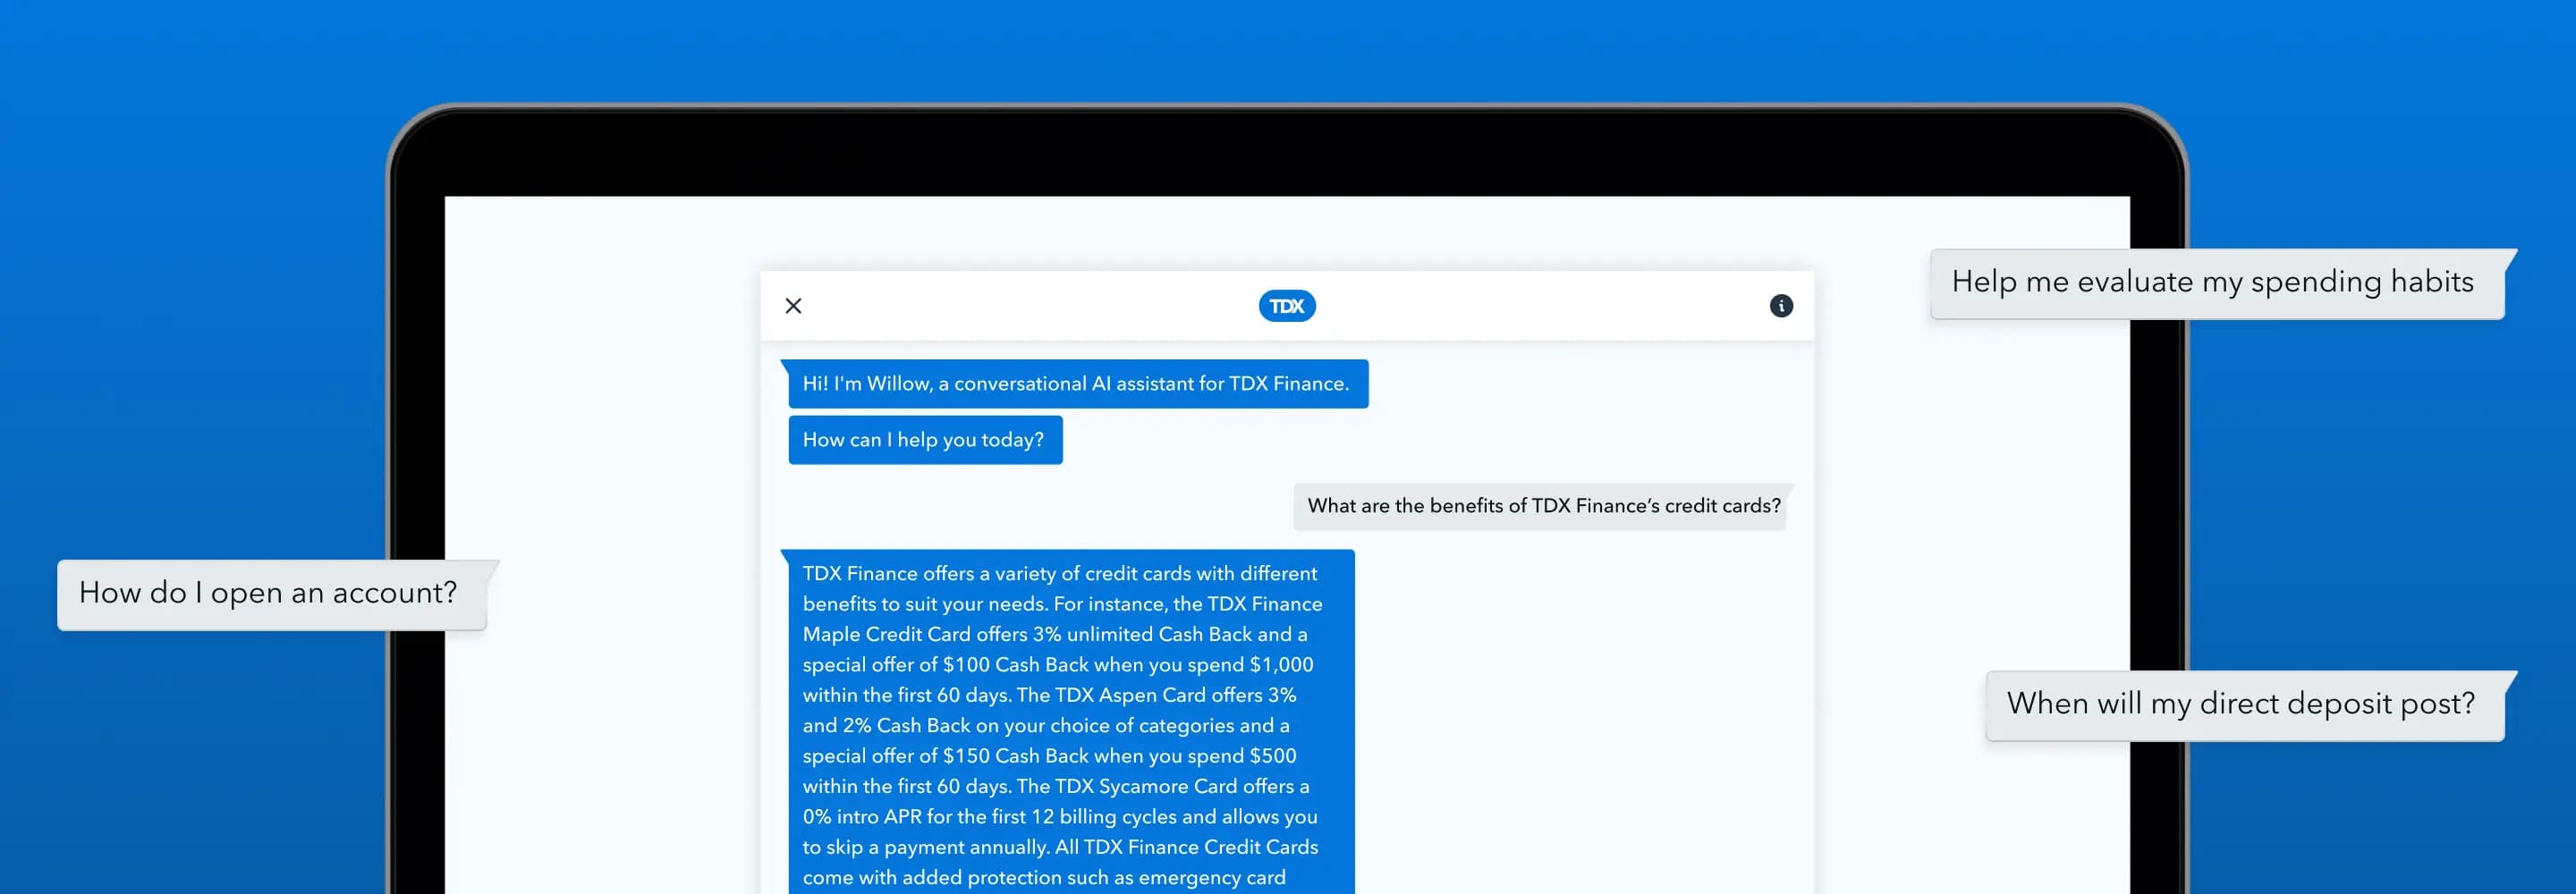Image resolution: width=2576 pixels, height=894 pixels.
Task: Click "conversational AI assistant" in the greeting
Action: [1074, 384]
